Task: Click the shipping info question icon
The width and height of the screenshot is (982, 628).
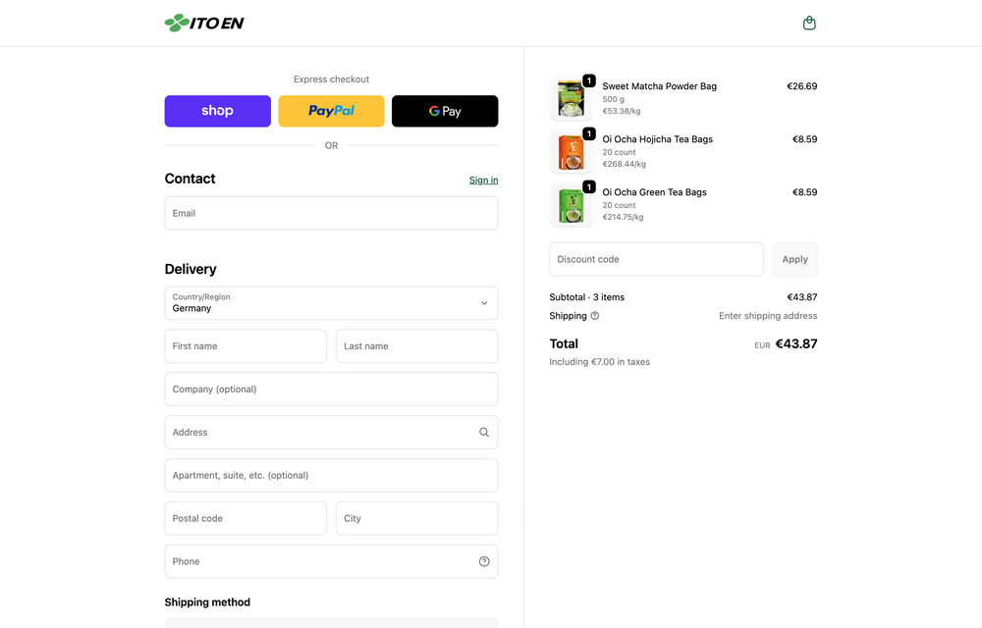Action: [595, 316]
